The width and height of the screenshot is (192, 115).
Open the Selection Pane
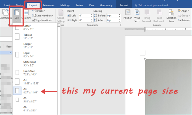tap(171, 16)
